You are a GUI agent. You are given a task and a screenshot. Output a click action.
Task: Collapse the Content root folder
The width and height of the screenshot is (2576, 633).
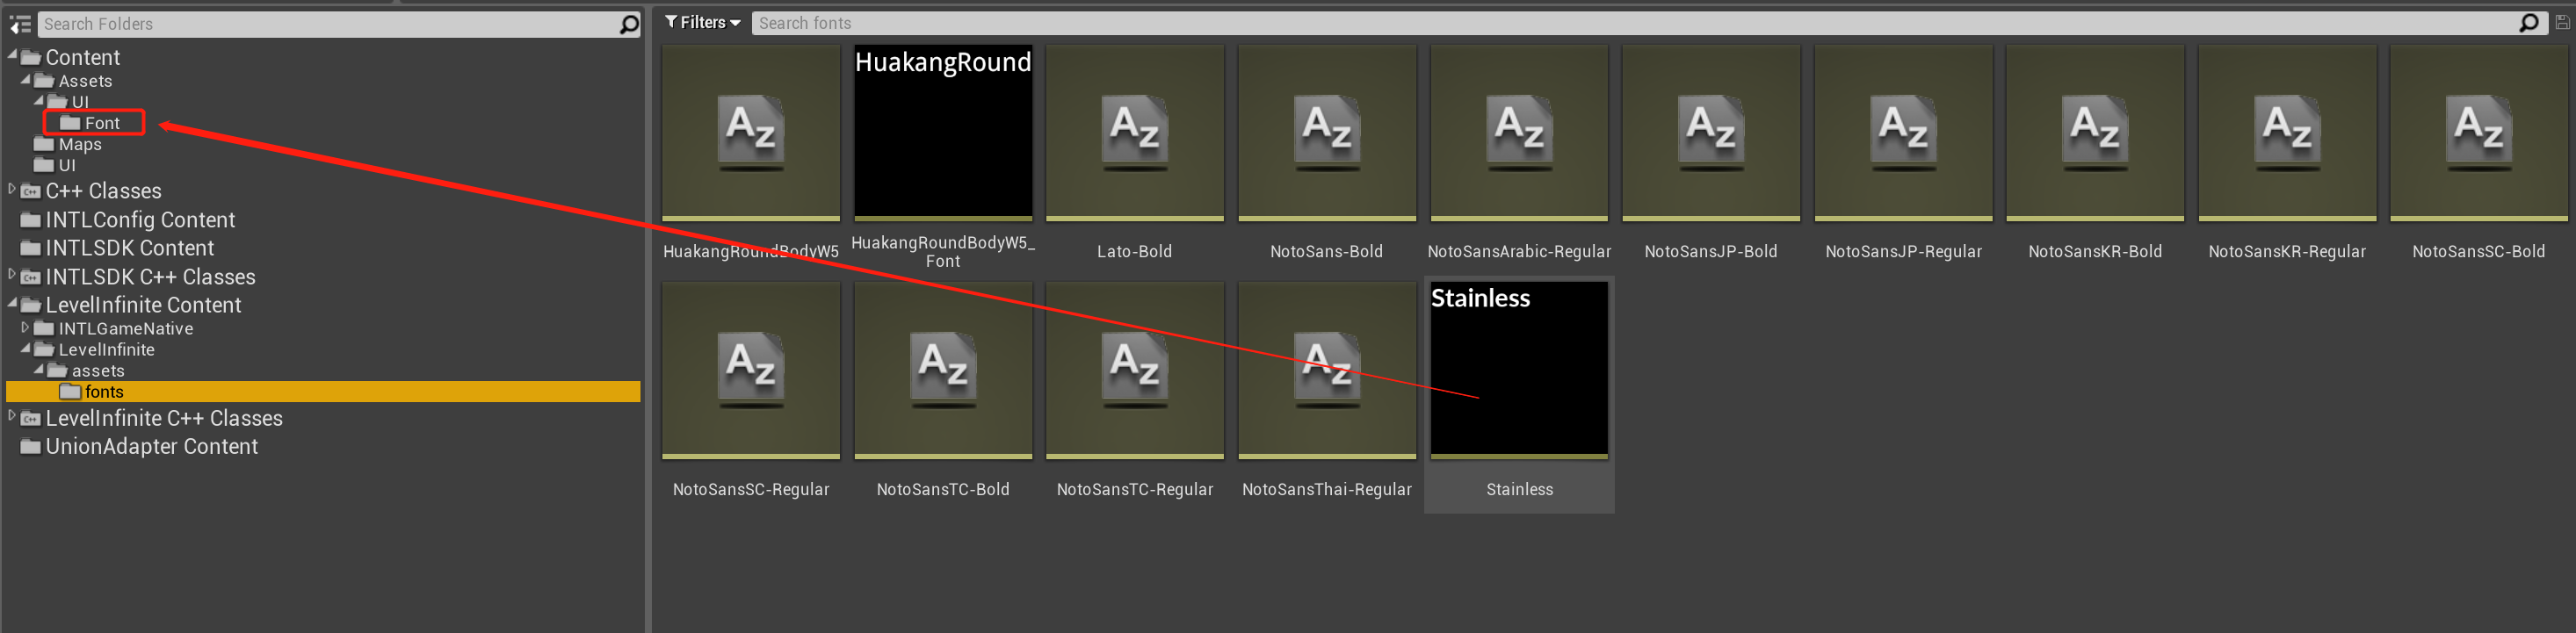(13, 55)
